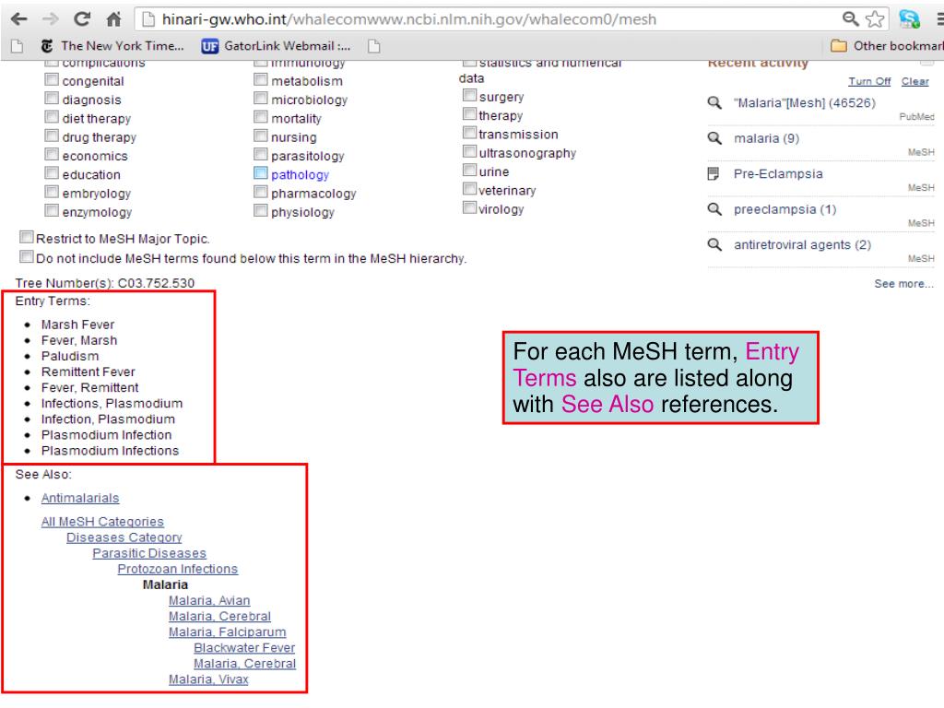
Task: Select the mortality subheading checkbox
Action: point(261,117)
